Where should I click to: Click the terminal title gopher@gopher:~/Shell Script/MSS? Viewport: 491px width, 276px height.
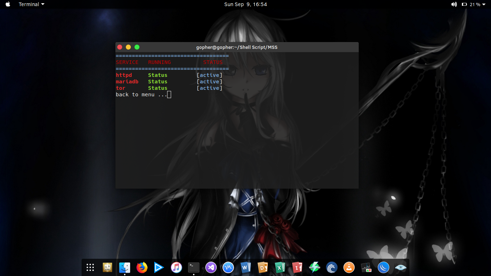pos(237,47)
